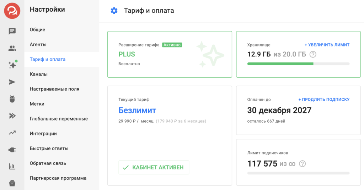Open the chat messages sidebar icon

tap(12, 31)
